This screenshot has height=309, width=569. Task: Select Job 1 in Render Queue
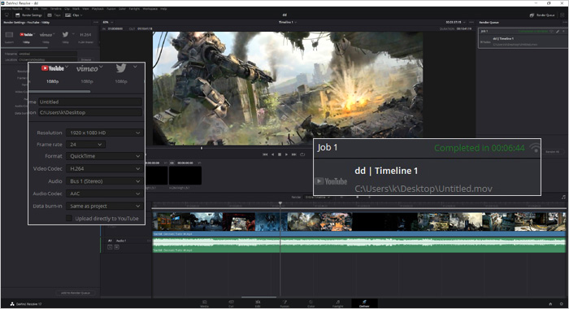click(x=522, y=37)
